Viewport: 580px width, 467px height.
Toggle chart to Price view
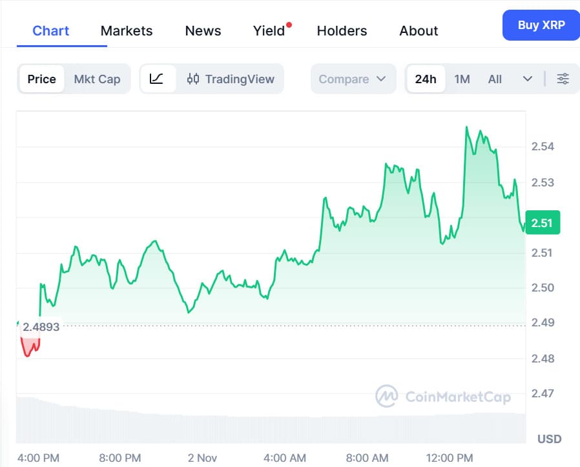[41, 79]
